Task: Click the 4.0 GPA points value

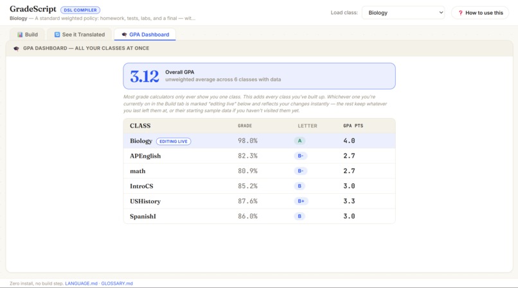Action: coord(349,141)
